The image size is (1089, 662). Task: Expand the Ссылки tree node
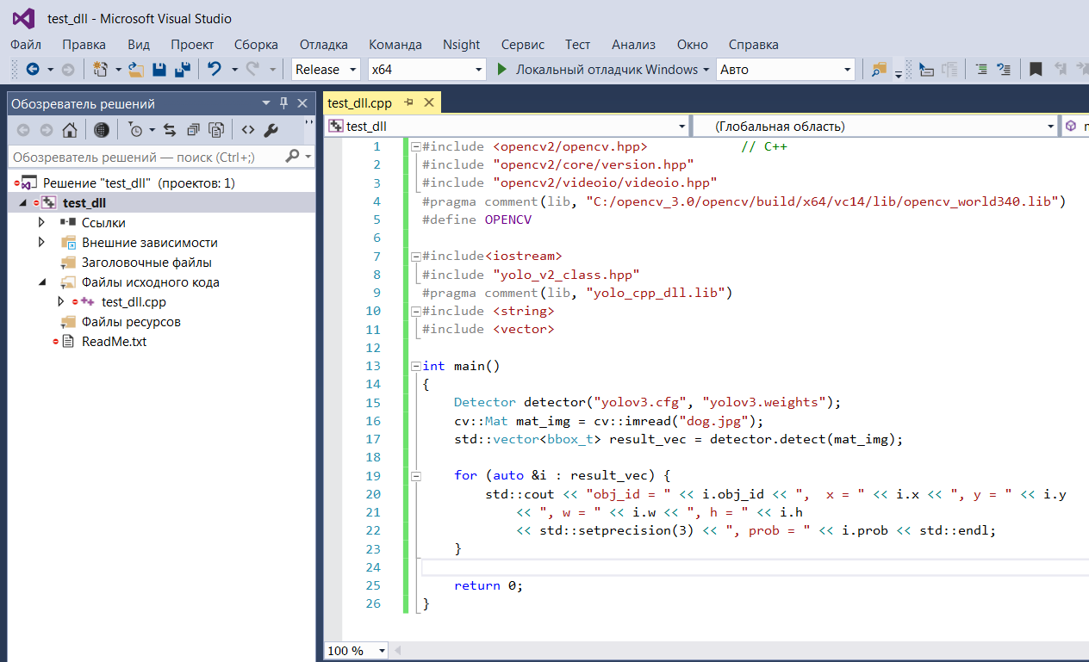point(42,222)
